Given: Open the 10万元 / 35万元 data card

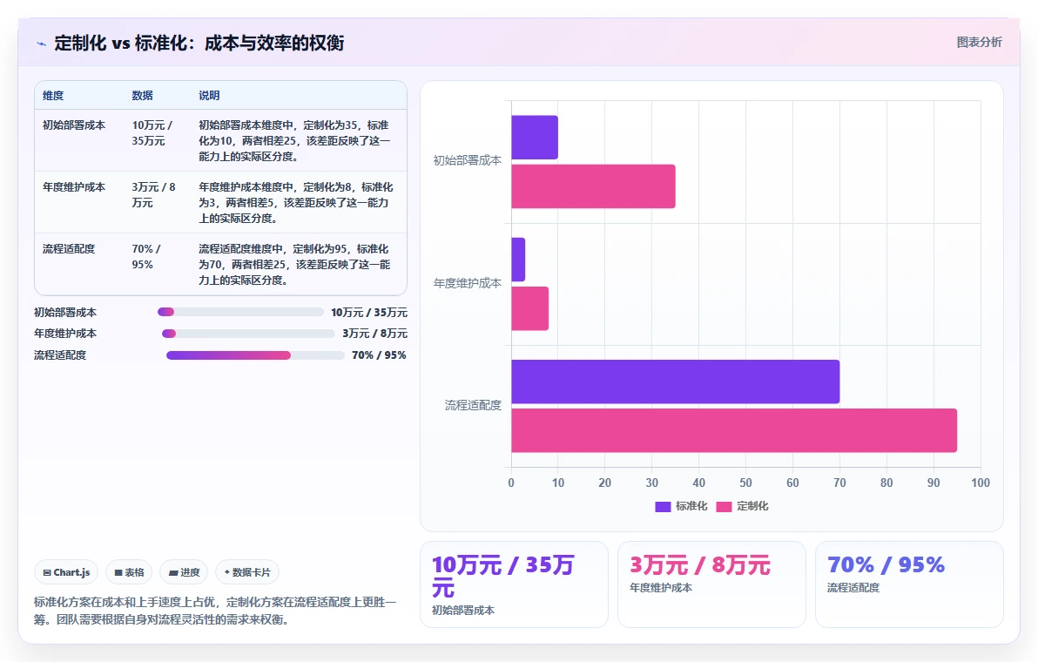Looking at the screenshot, I should point(515,584).
